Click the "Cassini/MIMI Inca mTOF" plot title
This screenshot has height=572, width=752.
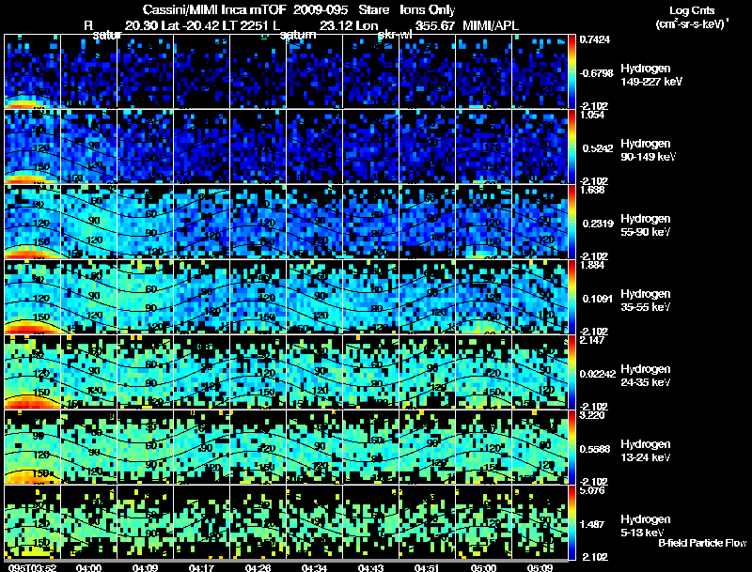pyautogui.click(x=215, y=9)
